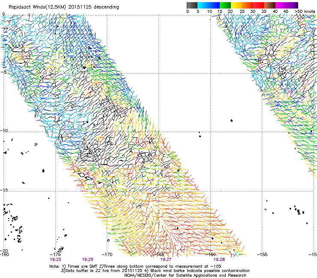Select the magenta-purple 40-50 knots legend segment
Screen dimensions: 317x278
tap(287, 5)
